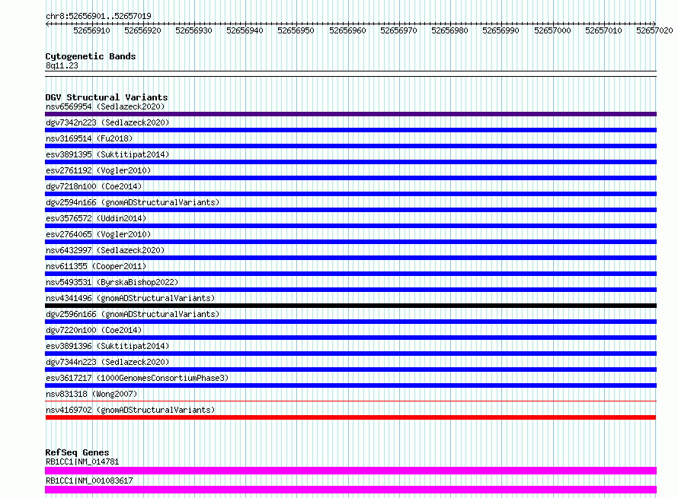Select esv3576572 (Uddin2014) label

click(96, 218)
